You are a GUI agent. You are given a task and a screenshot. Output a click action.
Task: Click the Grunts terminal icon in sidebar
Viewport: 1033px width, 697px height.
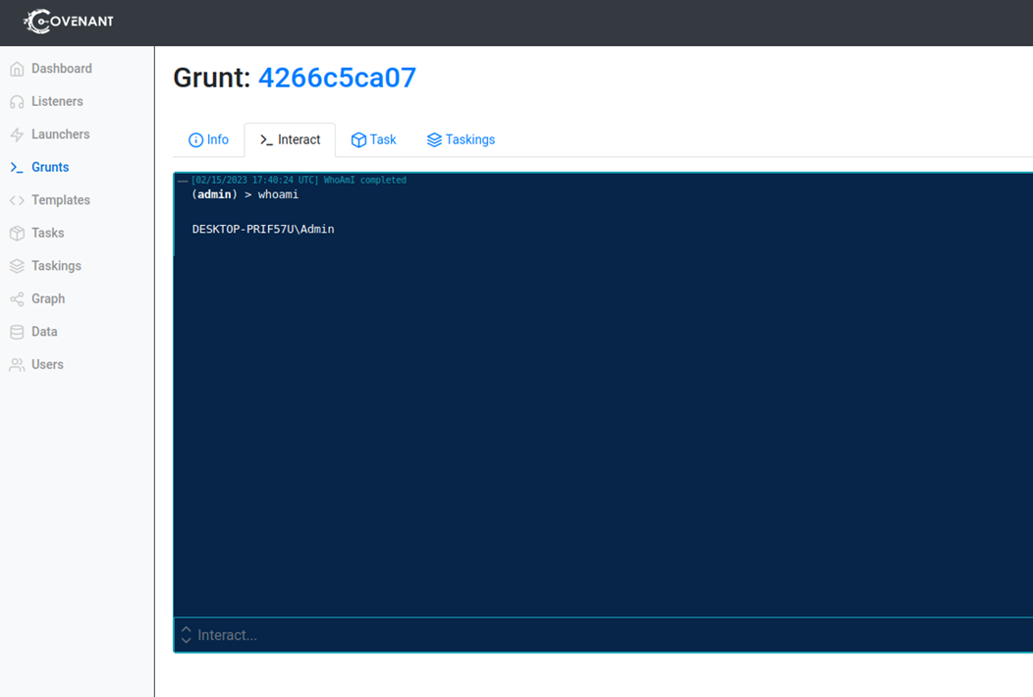pyautogui.click(x=17, y=167)
